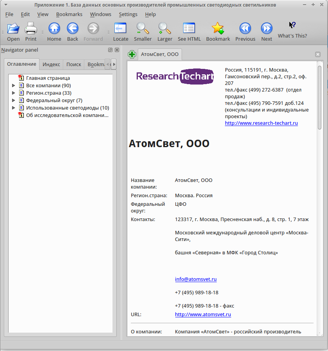Open the research-techart.ru website link
328x351 pixels.
tap(261, 123)
